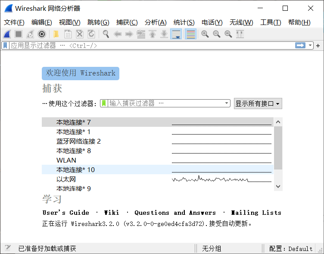Click the expert information status bar icon
The image size is (324, 254).
pyautogui.click(x=8, y=248)
